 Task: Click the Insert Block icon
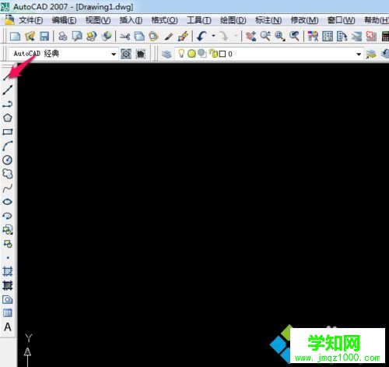pyautogui.click(x=8, y=230)
